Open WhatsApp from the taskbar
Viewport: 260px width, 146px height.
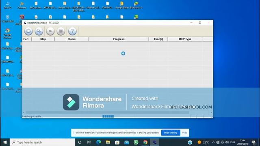pos(136,142)
